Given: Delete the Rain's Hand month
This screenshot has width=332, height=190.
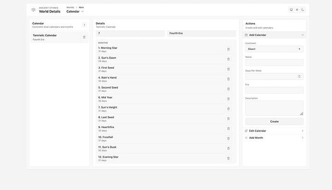Looking at the screenshot, I should click(228, 79).
